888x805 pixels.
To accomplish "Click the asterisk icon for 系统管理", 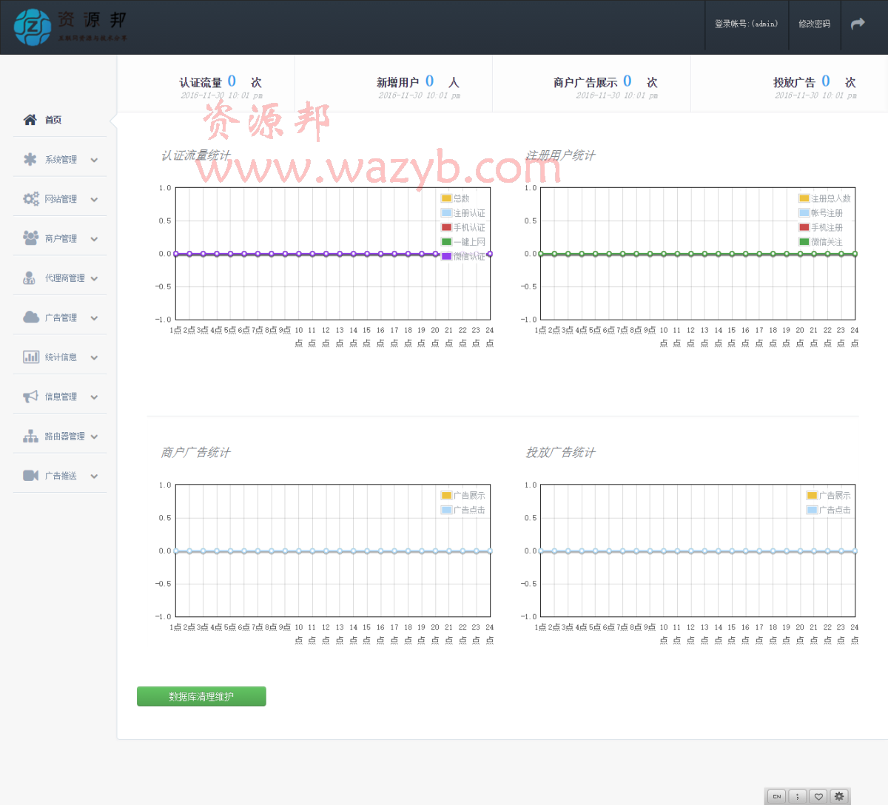I will point(30,159).
